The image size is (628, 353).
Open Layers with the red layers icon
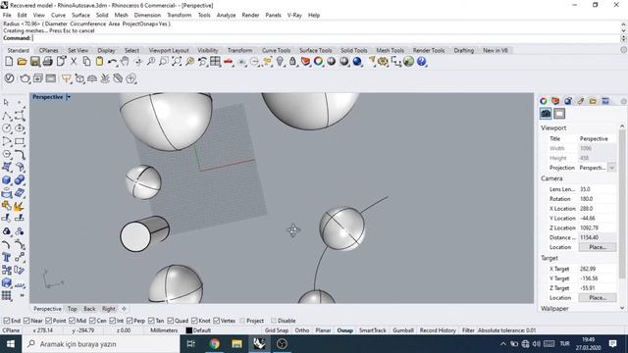coord(305,61)
